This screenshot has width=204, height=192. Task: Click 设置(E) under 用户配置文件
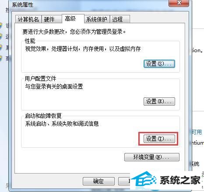tap(159, 101)
